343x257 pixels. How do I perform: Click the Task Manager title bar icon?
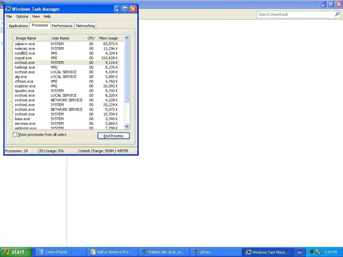(x=8, y=9)
